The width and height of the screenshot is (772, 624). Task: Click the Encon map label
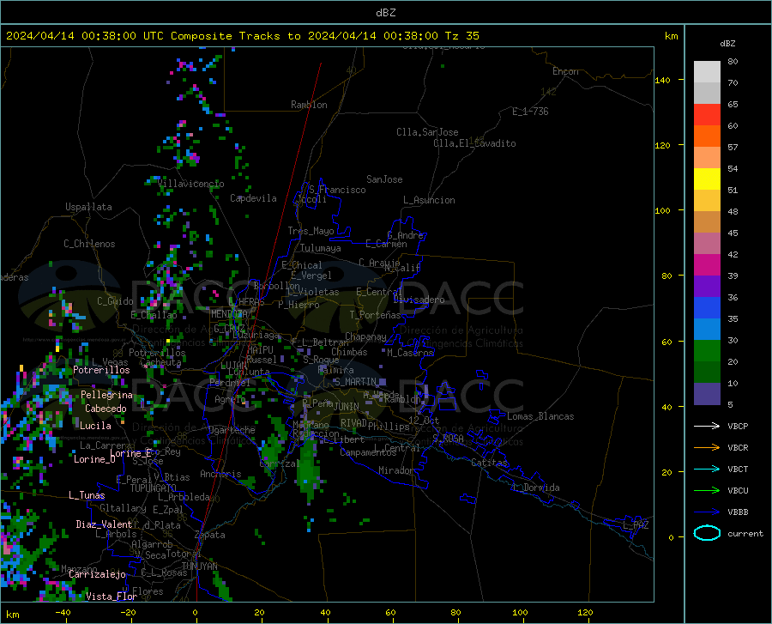pyautogui.click(x=565, y=71)
